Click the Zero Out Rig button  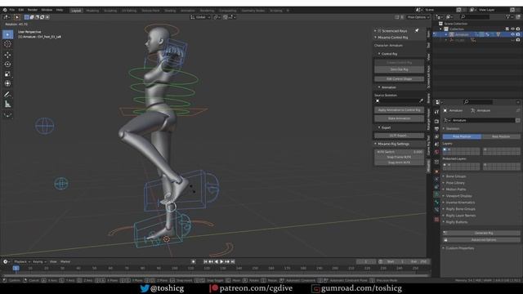(x=399, y=69)
